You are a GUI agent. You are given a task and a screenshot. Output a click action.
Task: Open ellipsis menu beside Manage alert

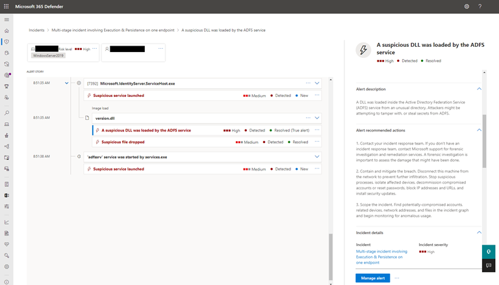(397, 278)
